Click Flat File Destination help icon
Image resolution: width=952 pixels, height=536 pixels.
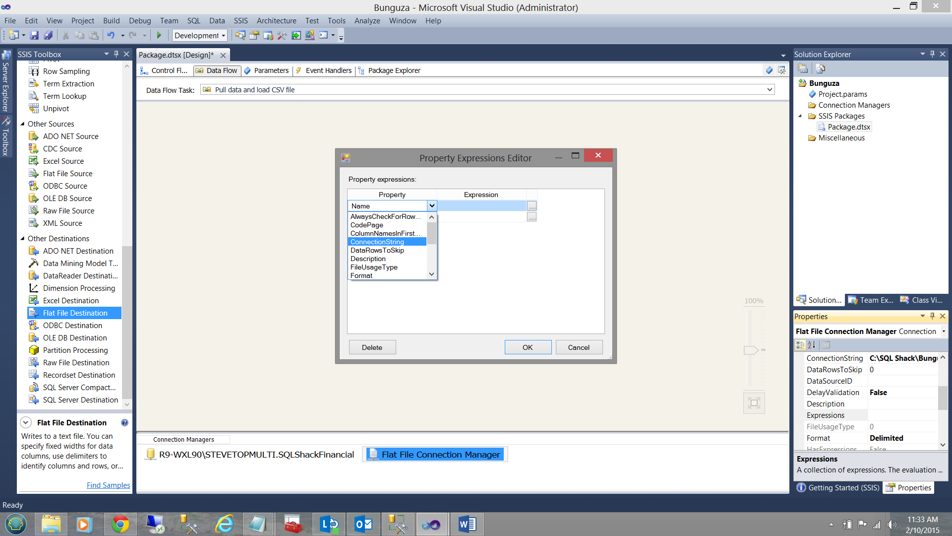(x=124, y=422)
